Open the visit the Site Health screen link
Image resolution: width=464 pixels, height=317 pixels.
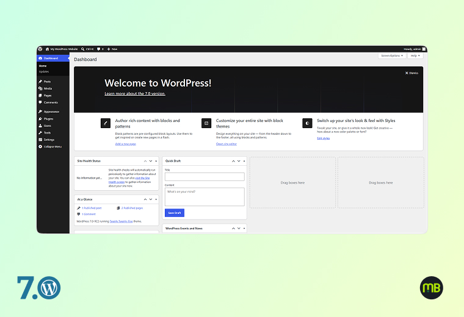(x=129, y=180)
